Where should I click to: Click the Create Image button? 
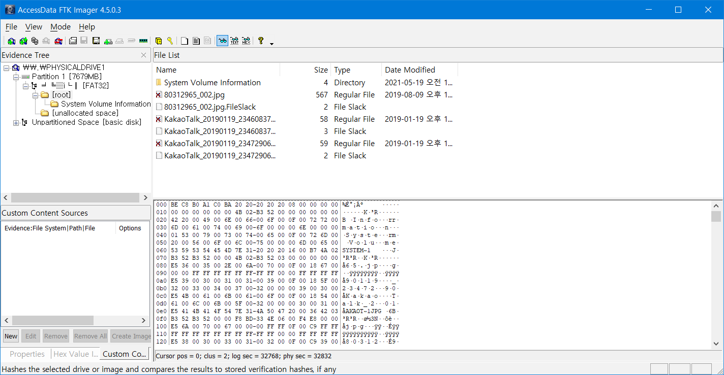(131, 336)
